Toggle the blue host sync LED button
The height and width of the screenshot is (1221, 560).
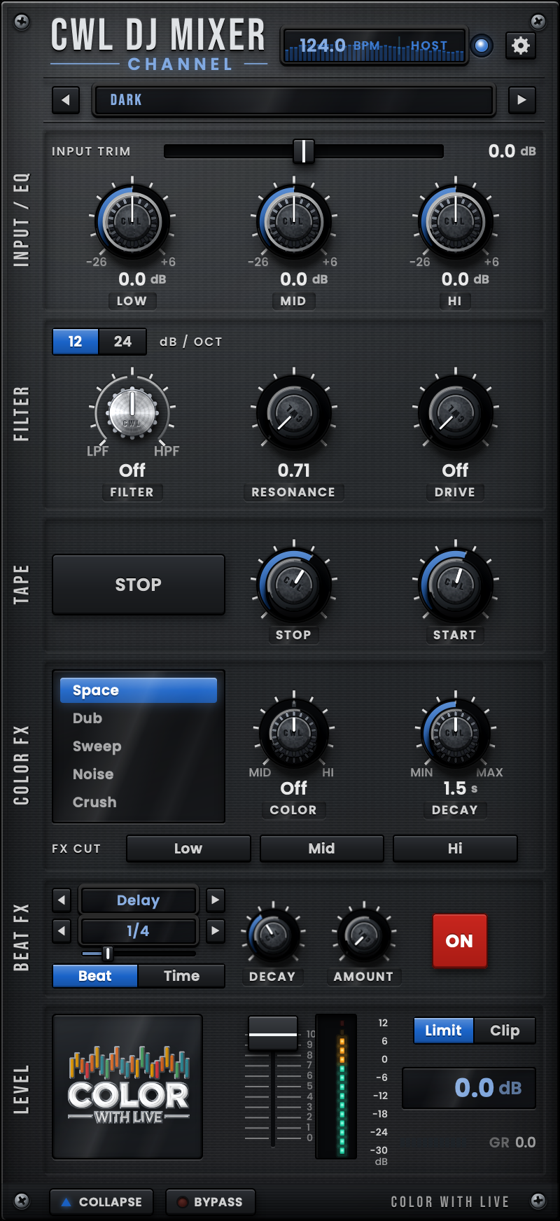point(482,46)
